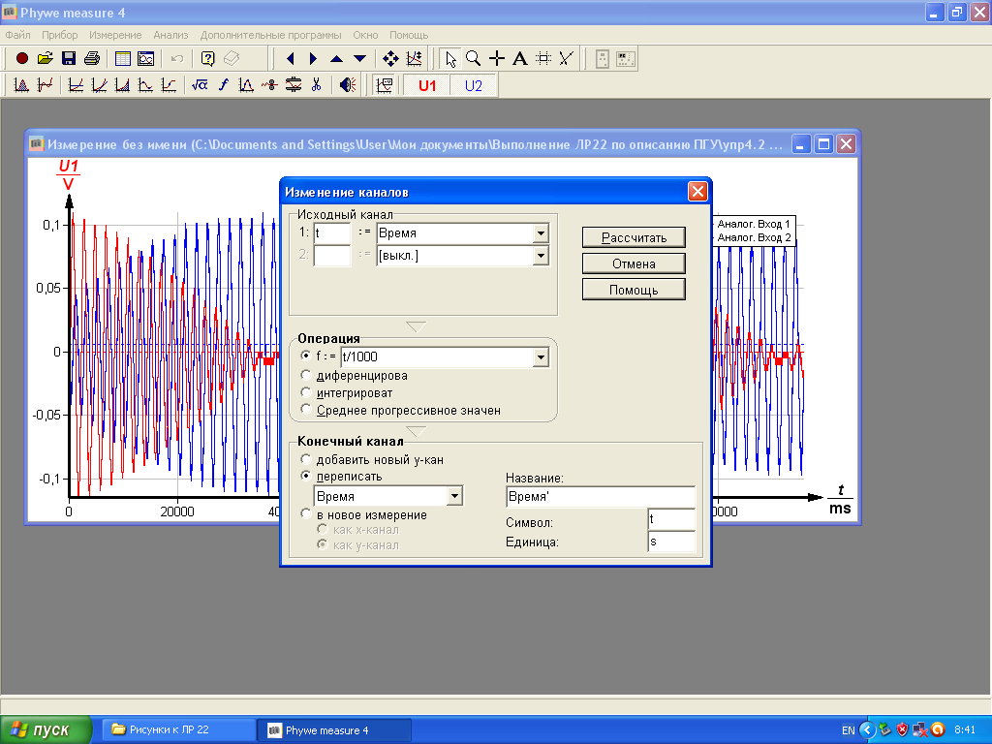Open the help question mark icon
Screen dimensions: 992x744
[x=208, y=59]
